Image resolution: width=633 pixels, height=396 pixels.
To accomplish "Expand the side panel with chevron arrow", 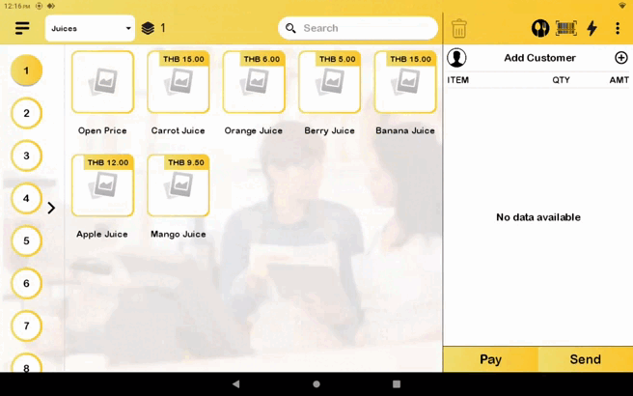I will click(x=51, y=208).
